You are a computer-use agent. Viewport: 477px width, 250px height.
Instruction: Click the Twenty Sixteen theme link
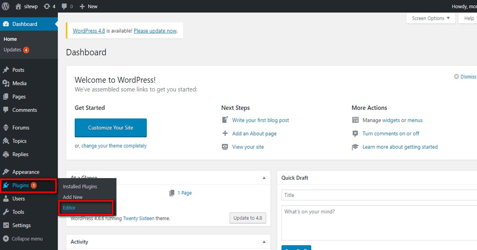click(x=139, y=218)
